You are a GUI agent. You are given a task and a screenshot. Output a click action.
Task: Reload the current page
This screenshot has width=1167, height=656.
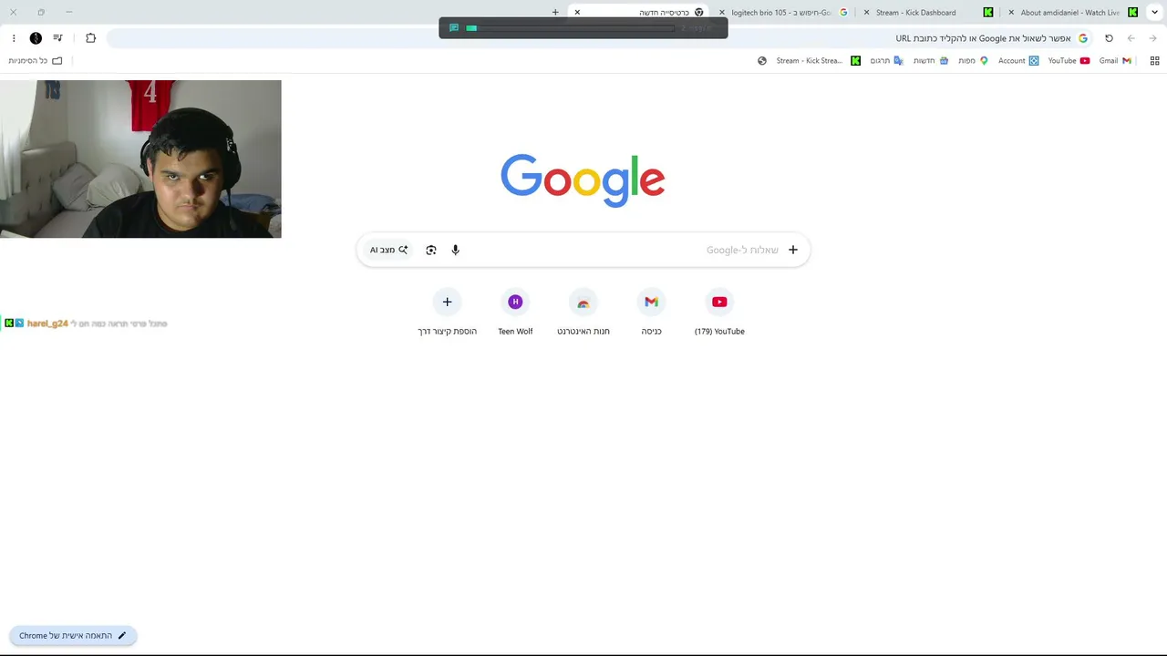[x=1109, y=38]
